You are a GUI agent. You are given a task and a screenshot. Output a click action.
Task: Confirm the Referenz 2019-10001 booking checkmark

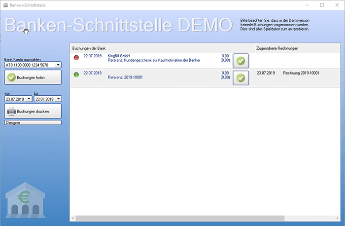pyautogui.click(x=241, y=78)
